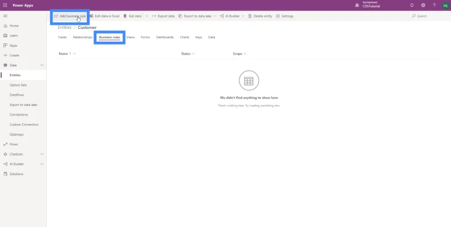Open sidebar Export to data lake
Image resolution: width=451 pixels, height=227 pixels.
[x=23, y=105]
